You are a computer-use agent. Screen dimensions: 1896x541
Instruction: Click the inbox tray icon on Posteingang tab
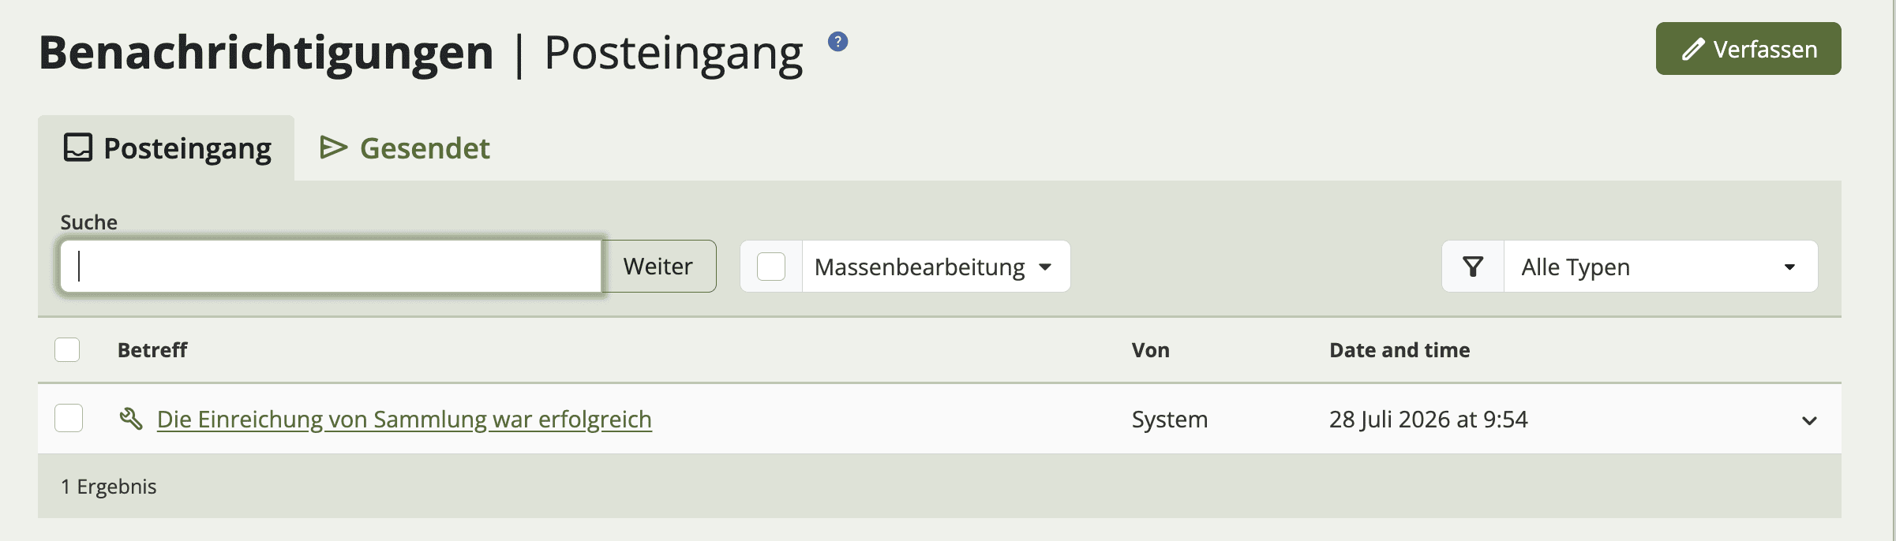(x=78, y=147)
